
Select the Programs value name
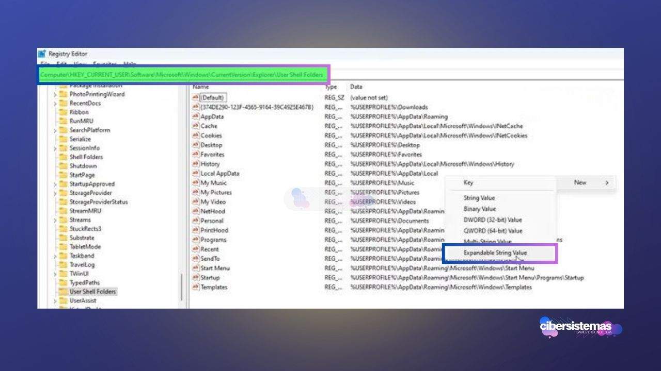click(213, 240)
